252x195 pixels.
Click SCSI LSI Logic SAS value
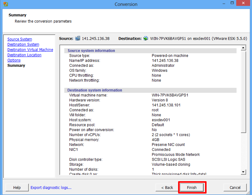pos(168,159)
